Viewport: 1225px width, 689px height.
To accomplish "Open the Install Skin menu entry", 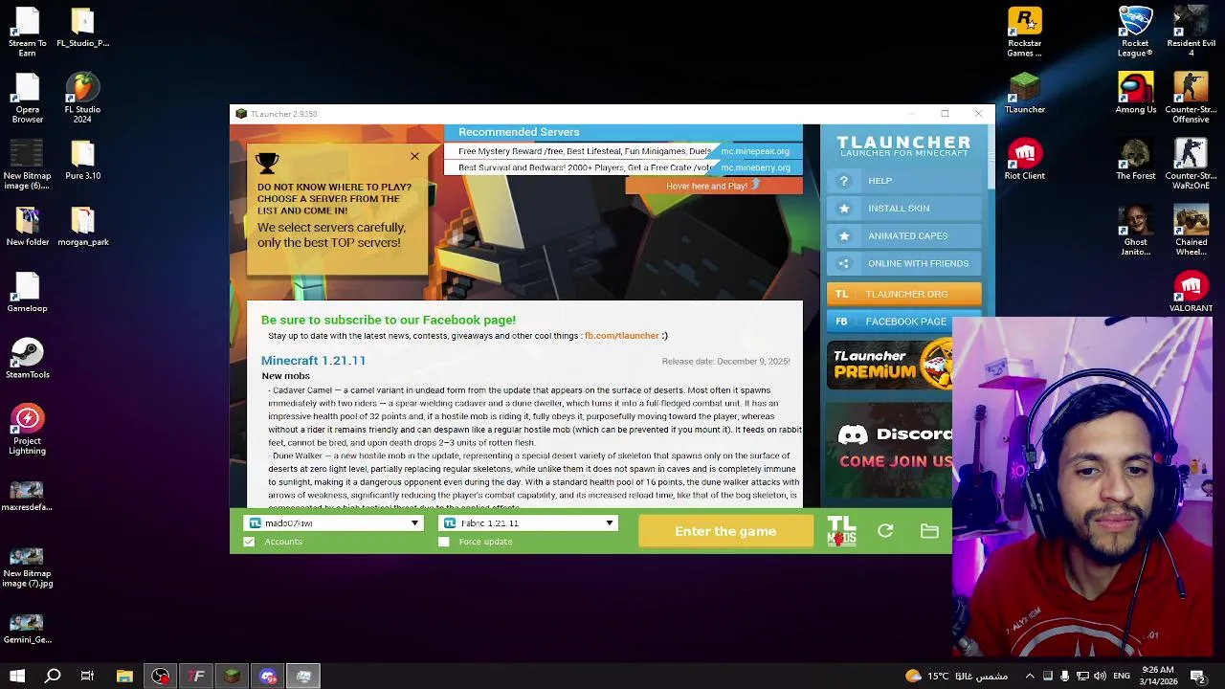I will pyautogui.click(x=904, y=209).
